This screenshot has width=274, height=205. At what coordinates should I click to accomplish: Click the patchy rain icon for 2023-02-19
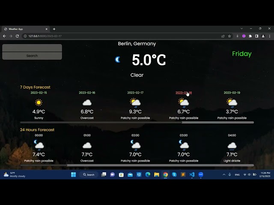click(232, 102)
